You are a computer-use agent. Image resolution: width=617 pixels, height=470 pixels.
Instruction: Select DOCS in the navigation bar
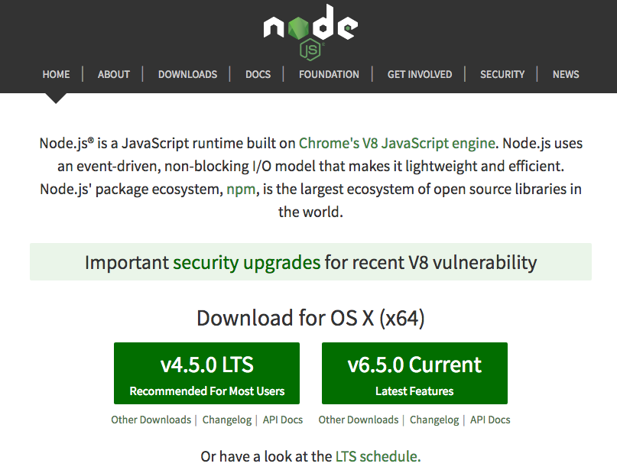coord(258,74)
